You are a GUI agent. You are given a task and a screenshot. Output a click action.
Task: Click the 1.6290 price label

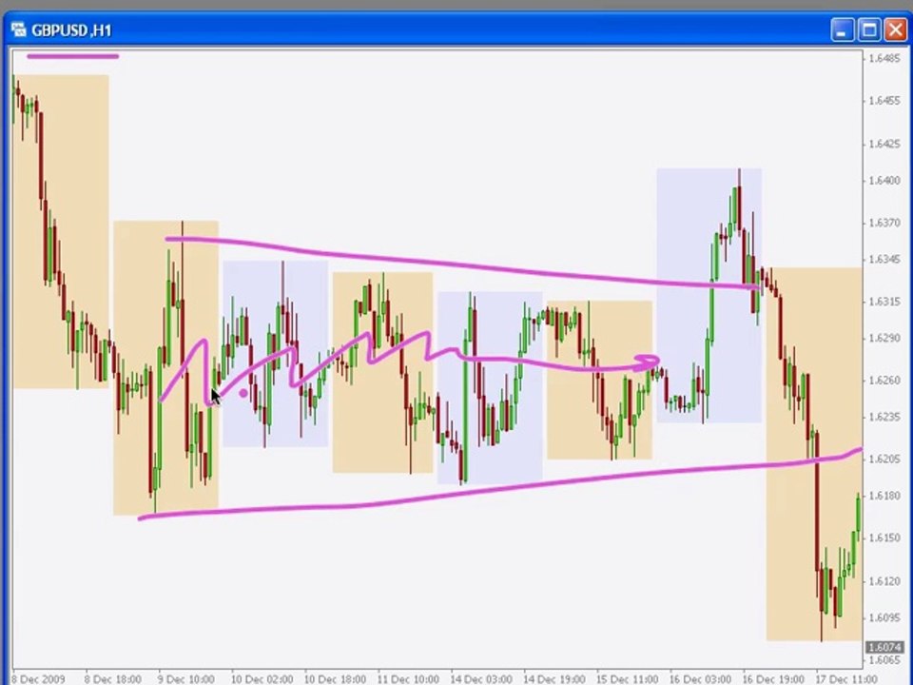884,339
